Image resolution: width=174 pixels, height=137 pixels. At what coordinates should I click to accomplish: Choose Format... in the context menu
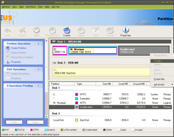(x=162, y=74)
